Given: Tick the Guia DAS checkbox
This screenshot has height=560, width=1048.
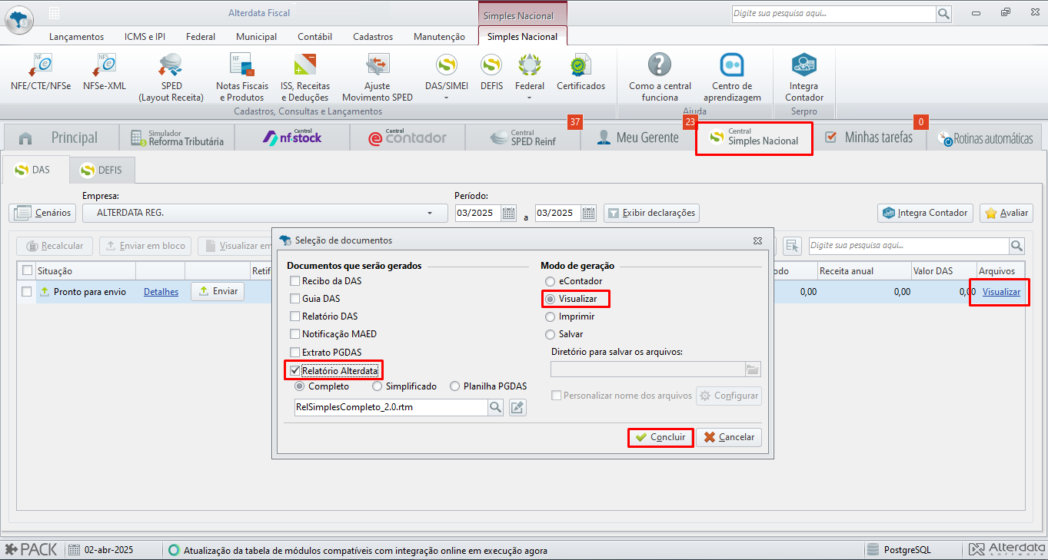Looking at the screenshot, I should pyautogui.click(x=295, y=299).
